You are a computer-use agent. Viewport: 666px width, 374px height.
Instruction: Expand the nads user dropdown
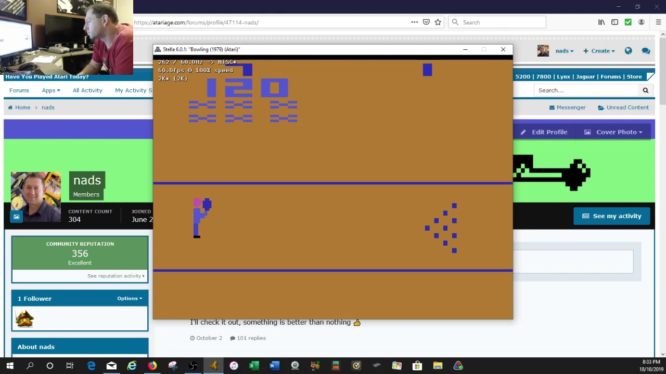click(565, 51)
